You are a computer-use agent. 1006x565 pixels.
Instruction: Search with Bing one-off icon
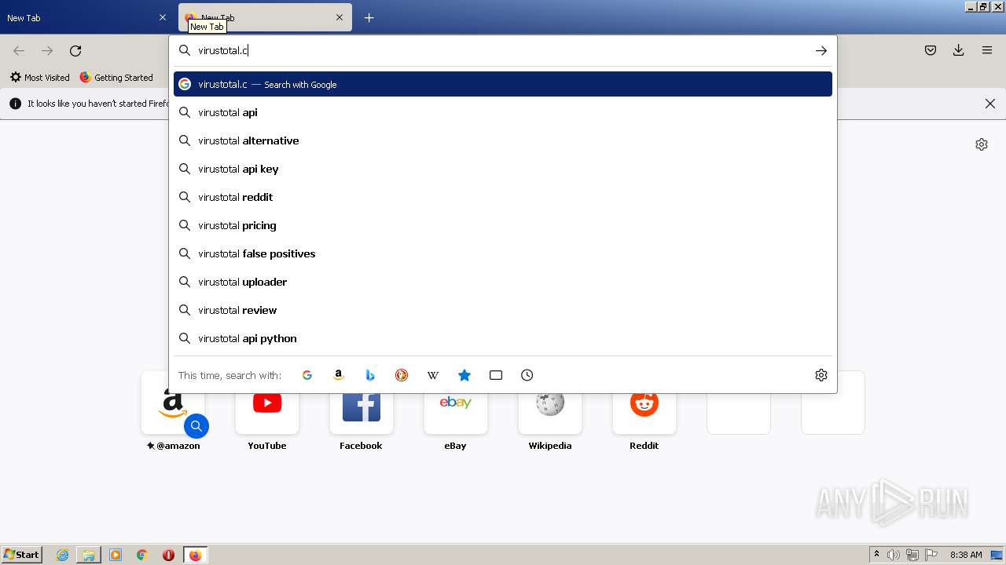370,375
